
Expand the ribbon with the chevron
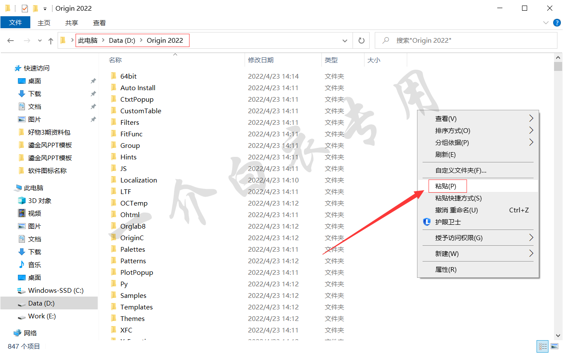point(545,23)
